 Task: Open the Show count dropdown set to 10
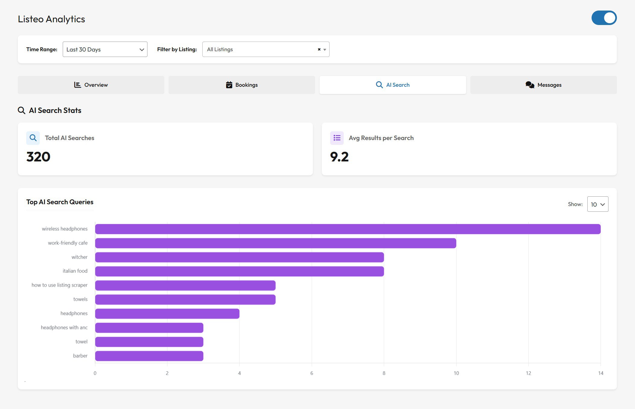pyautogui.click(x=597, y=204)
